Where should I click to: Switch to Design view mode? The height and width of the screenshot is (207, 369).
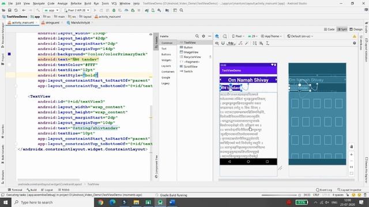coord(356,29)
